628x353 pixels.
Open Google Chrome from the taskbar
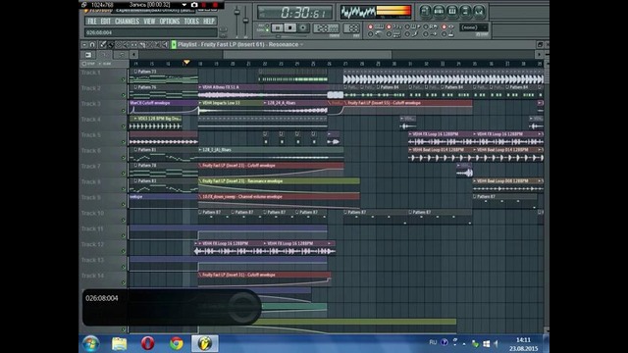point(177,343)
